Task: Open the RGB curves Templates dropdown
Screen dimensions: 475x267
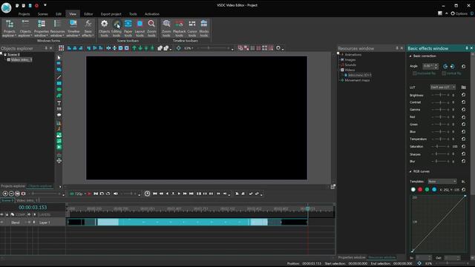Action: (x=442, y=181)
